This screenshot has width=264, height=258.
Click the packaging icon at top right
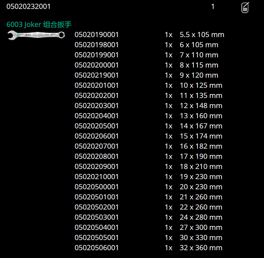[x=245, y=7]
